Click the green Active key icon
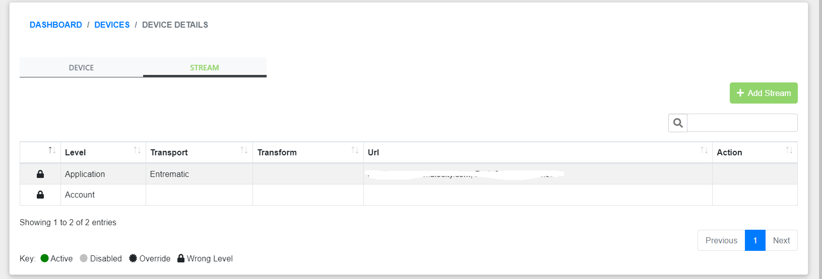822x279 pixels. click(x=44, y=258)
